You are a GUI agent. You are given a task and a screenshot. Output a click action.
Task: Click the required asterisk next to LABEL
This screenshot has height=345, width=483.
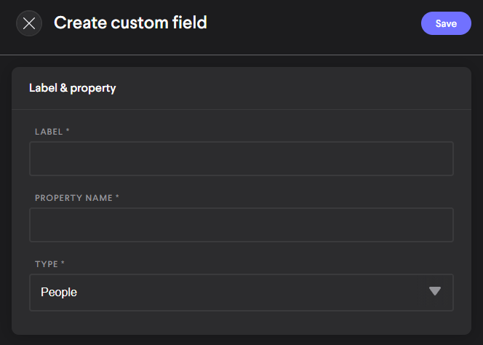point(68,131)
